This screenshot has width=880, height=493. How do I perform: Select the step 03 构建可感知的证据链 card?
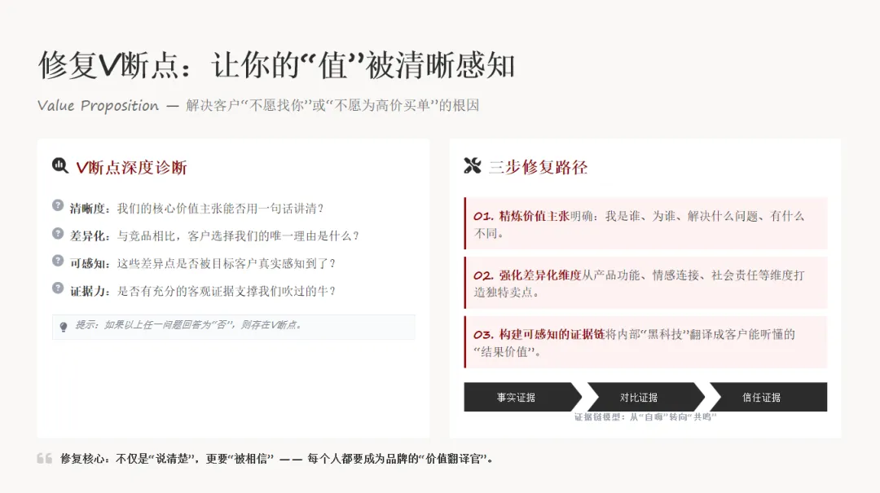(645, 342)
